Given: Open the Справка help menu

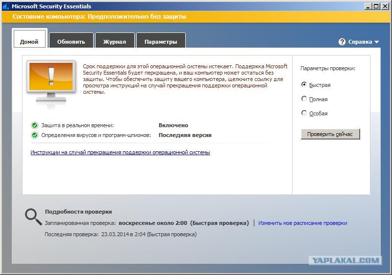Looking at the screenshot, I should (x=359, y=42).
